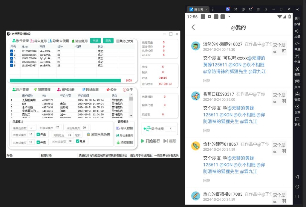Toggle 开启 checkbox beside 粉丝采集页
Image resolution: width=306 pixels, height=207 pixels.
coord(78,141)
